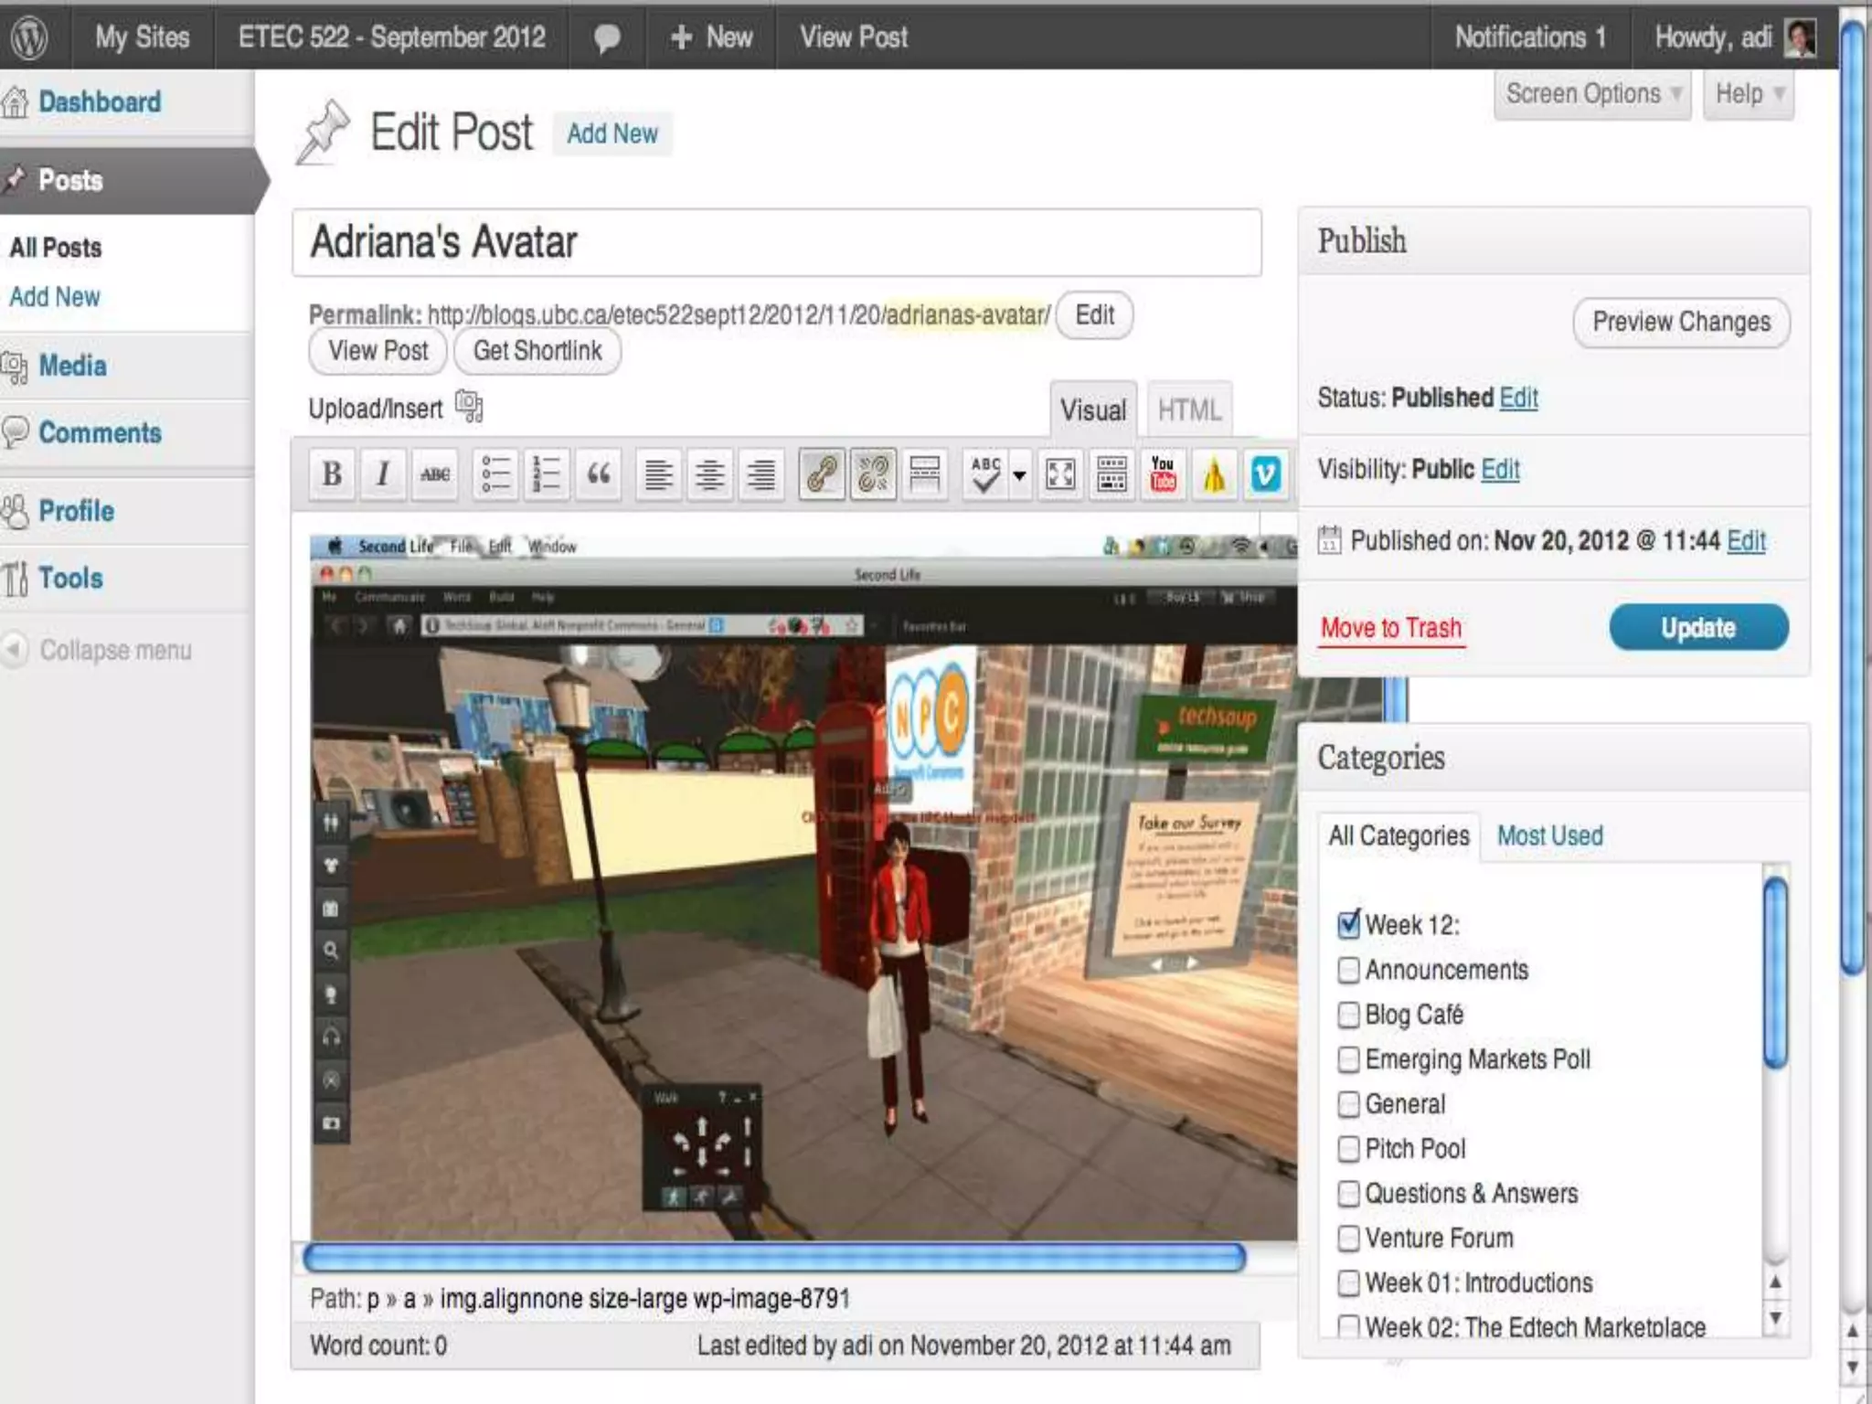This screenshot has width=1872, height=1404.
Task: Switch to the Visual editor tab
Action: tap(1093, 409)
